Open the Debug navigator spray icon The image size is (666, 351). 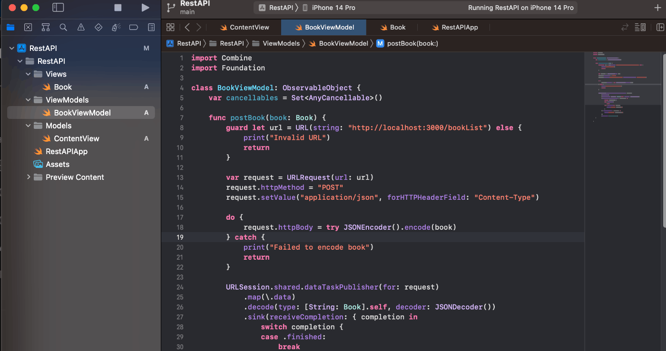click(x=116, y=27)
